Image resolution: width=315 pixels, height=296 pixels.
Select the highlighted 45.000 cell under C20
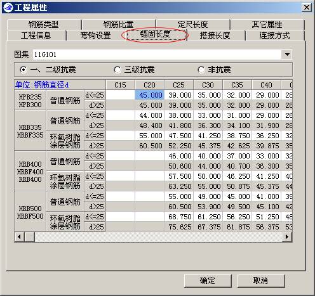pos(150,95)
